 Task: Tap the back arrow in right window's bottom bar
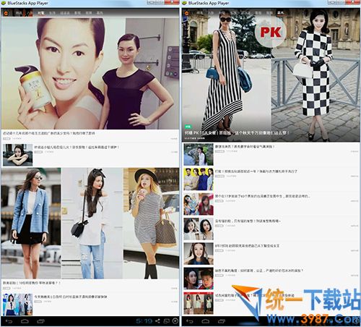(x=190, y=321)
